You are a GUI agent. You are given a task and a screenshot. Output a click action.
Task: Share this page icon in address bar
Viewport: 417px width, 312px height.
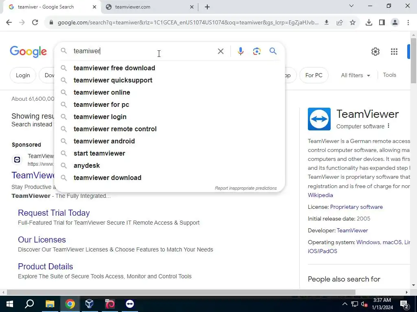pos(339,23)
